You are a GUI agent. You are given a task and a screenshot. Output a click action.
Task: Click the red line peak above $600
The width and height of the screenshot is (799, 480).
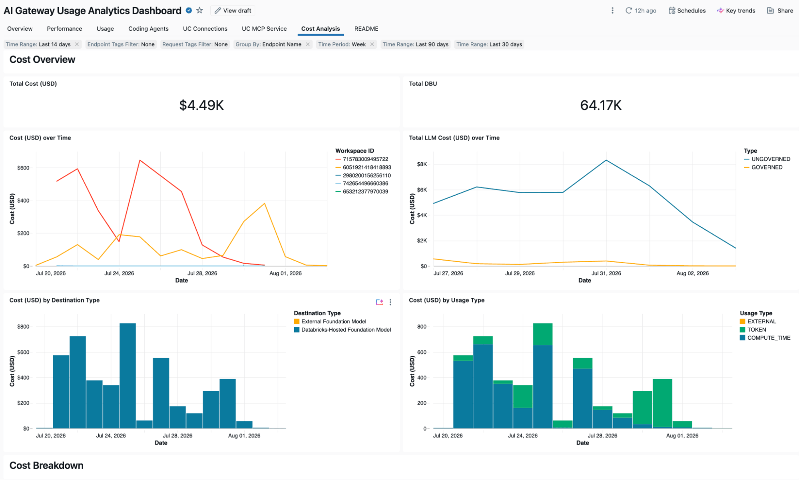(140, 160)
